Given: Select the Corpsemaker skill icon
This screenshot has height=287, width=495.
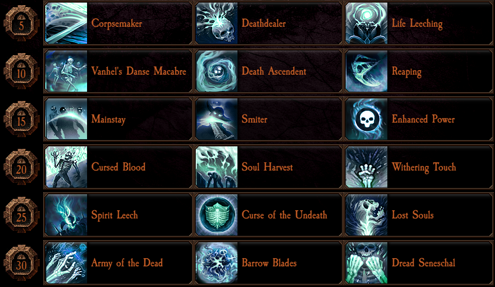Looking at the screenshot, I should point(66,23).
